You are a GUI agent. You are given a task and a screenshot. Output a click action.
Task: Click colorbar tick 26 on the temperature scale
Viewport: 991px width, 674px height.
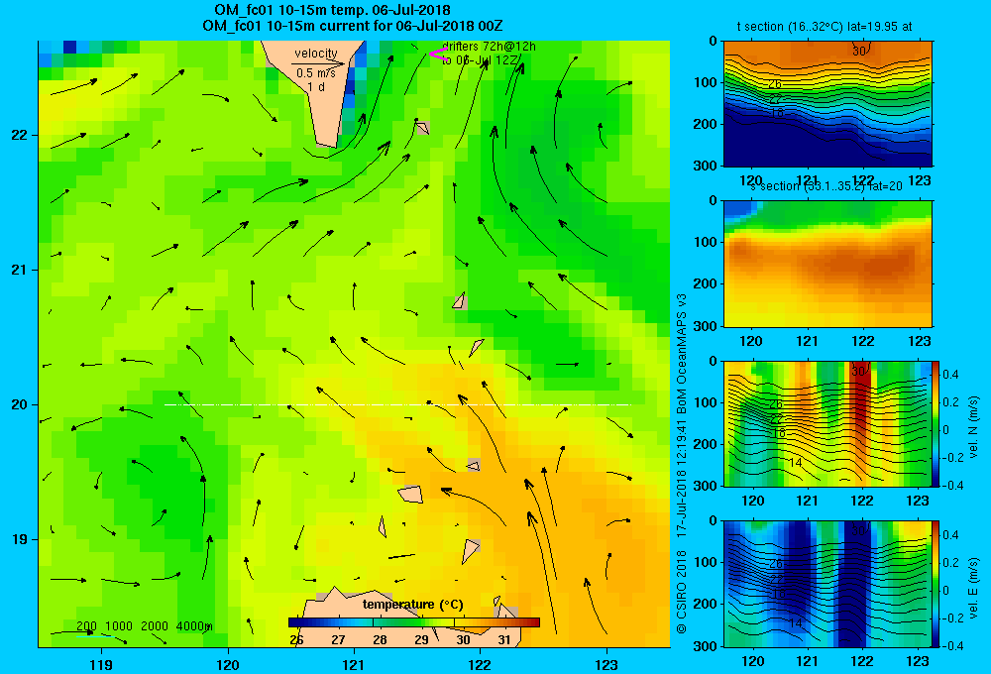pos(296,639)
